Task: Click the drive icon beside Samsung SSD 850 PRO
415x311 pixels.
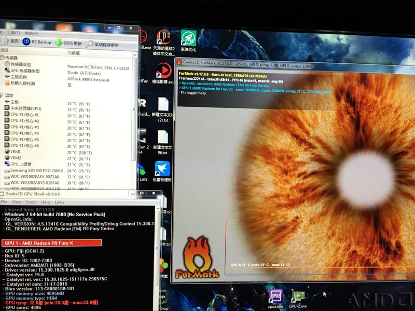Action: click(7, 171)
